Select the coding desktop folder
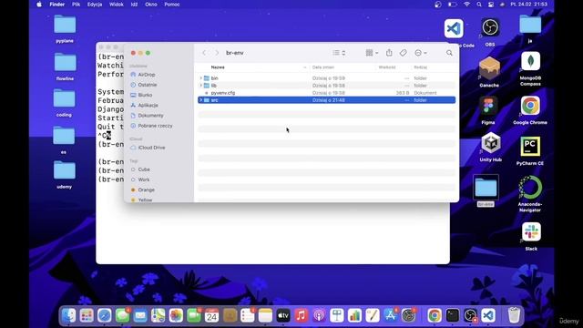Screen dimensions: 583x328 [x=64, y=98]
